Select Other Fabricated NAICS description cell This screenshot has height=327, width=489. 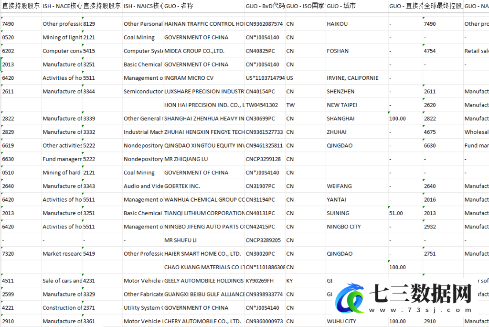pyautogui.click(x=143, y=294)
